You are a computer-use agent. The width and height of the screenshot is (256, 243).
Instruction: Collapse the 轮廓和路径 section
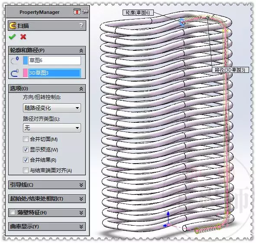pos(81,50)
